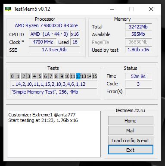Click the testmem.tz.ru group label
This screenshot has height=166, width=165.
131,110
